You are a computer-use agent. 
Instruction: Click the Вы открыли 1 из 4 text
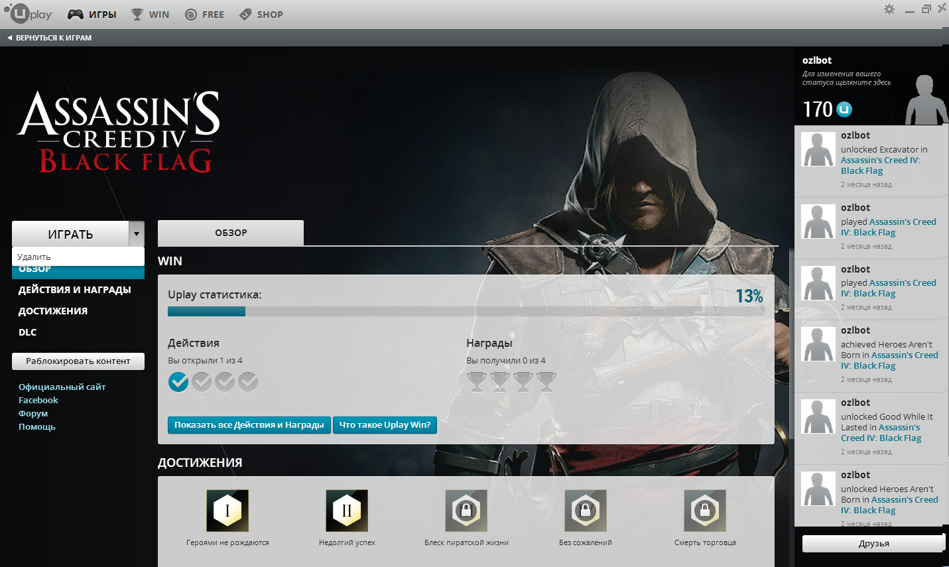click(x=205, y=361)
